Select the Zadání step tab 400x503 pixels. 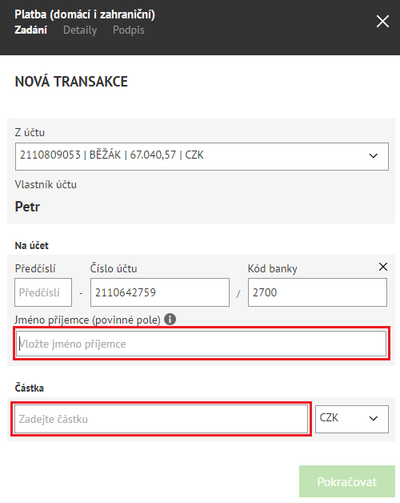pos(30,30)
